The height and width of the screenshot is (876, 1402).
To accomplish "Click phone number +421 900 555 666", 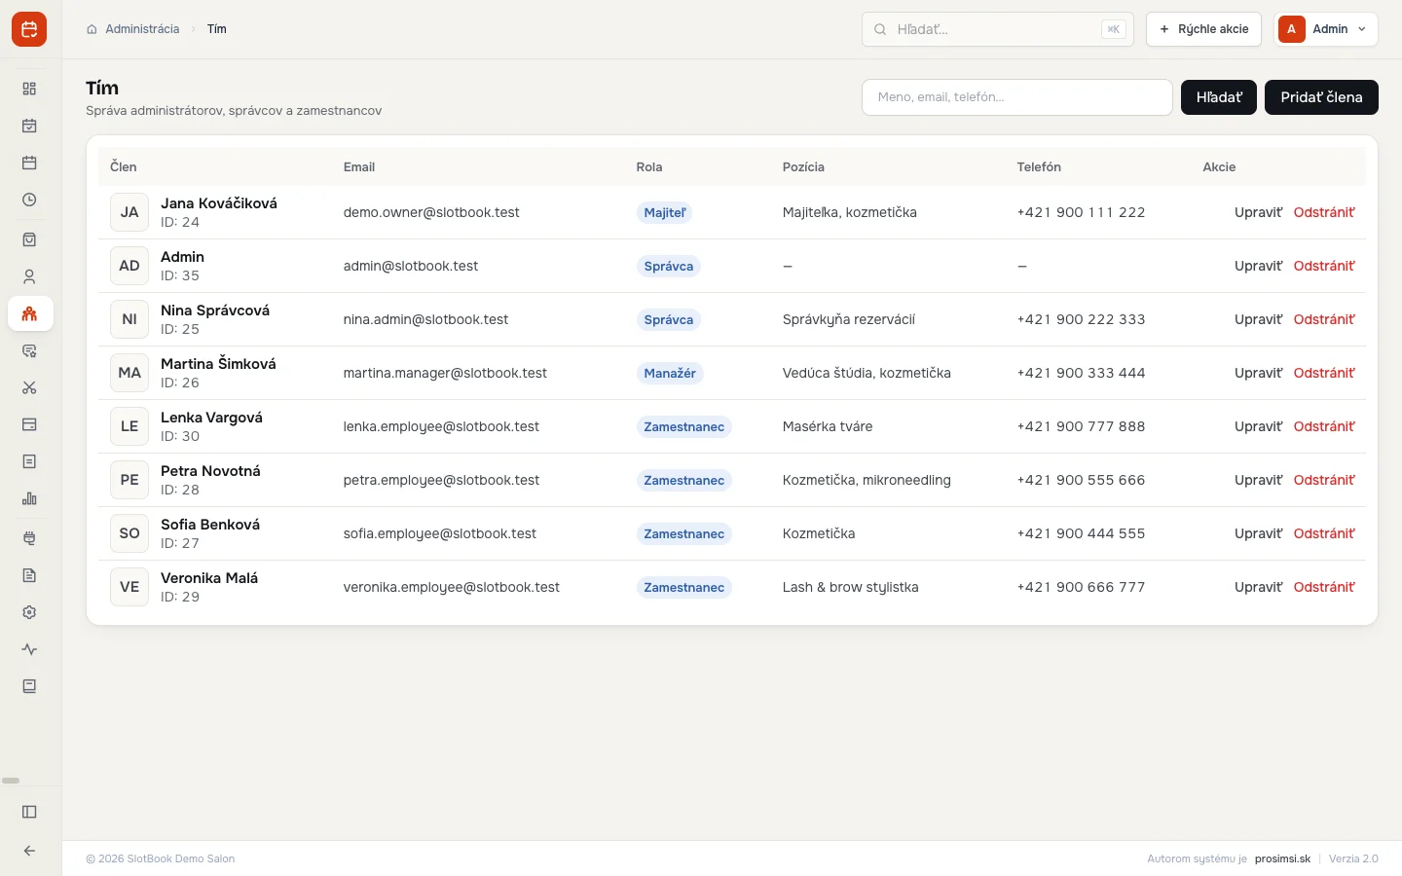I will tap(1081, 480).
